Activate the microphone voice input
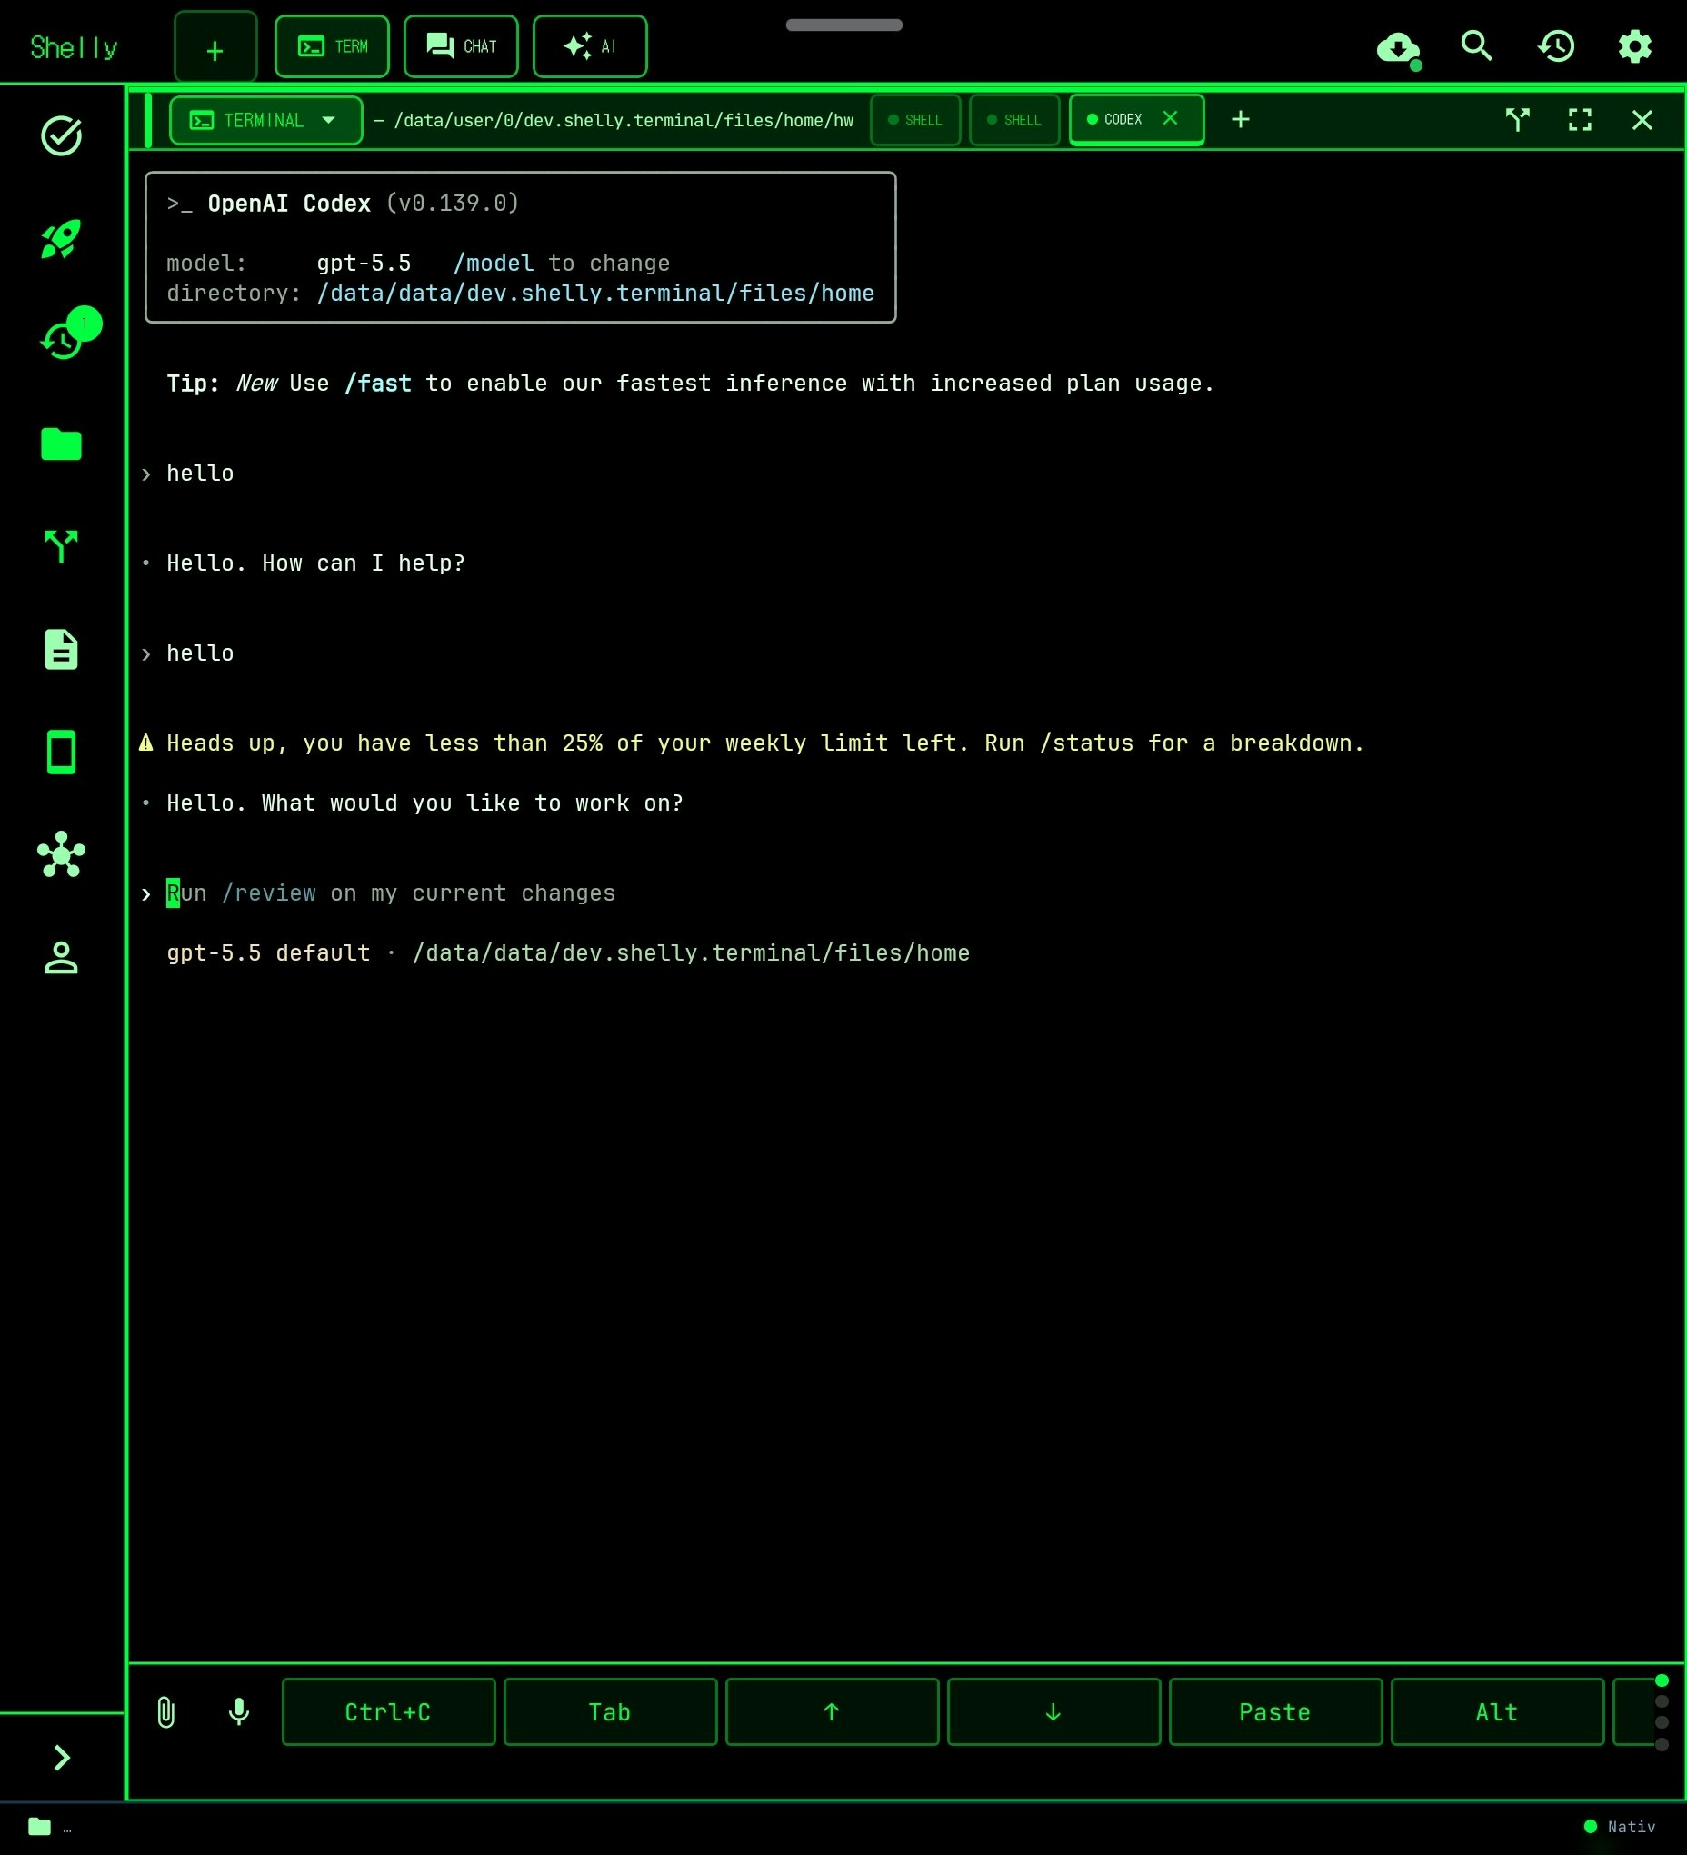The image size is (1687, 1855). pyautogui.click(x=239, y=1712)
